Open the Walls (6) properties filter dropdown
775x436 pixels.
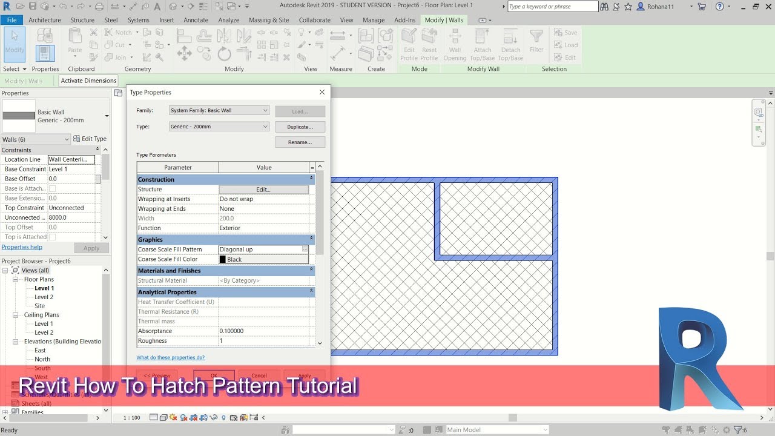36,139
